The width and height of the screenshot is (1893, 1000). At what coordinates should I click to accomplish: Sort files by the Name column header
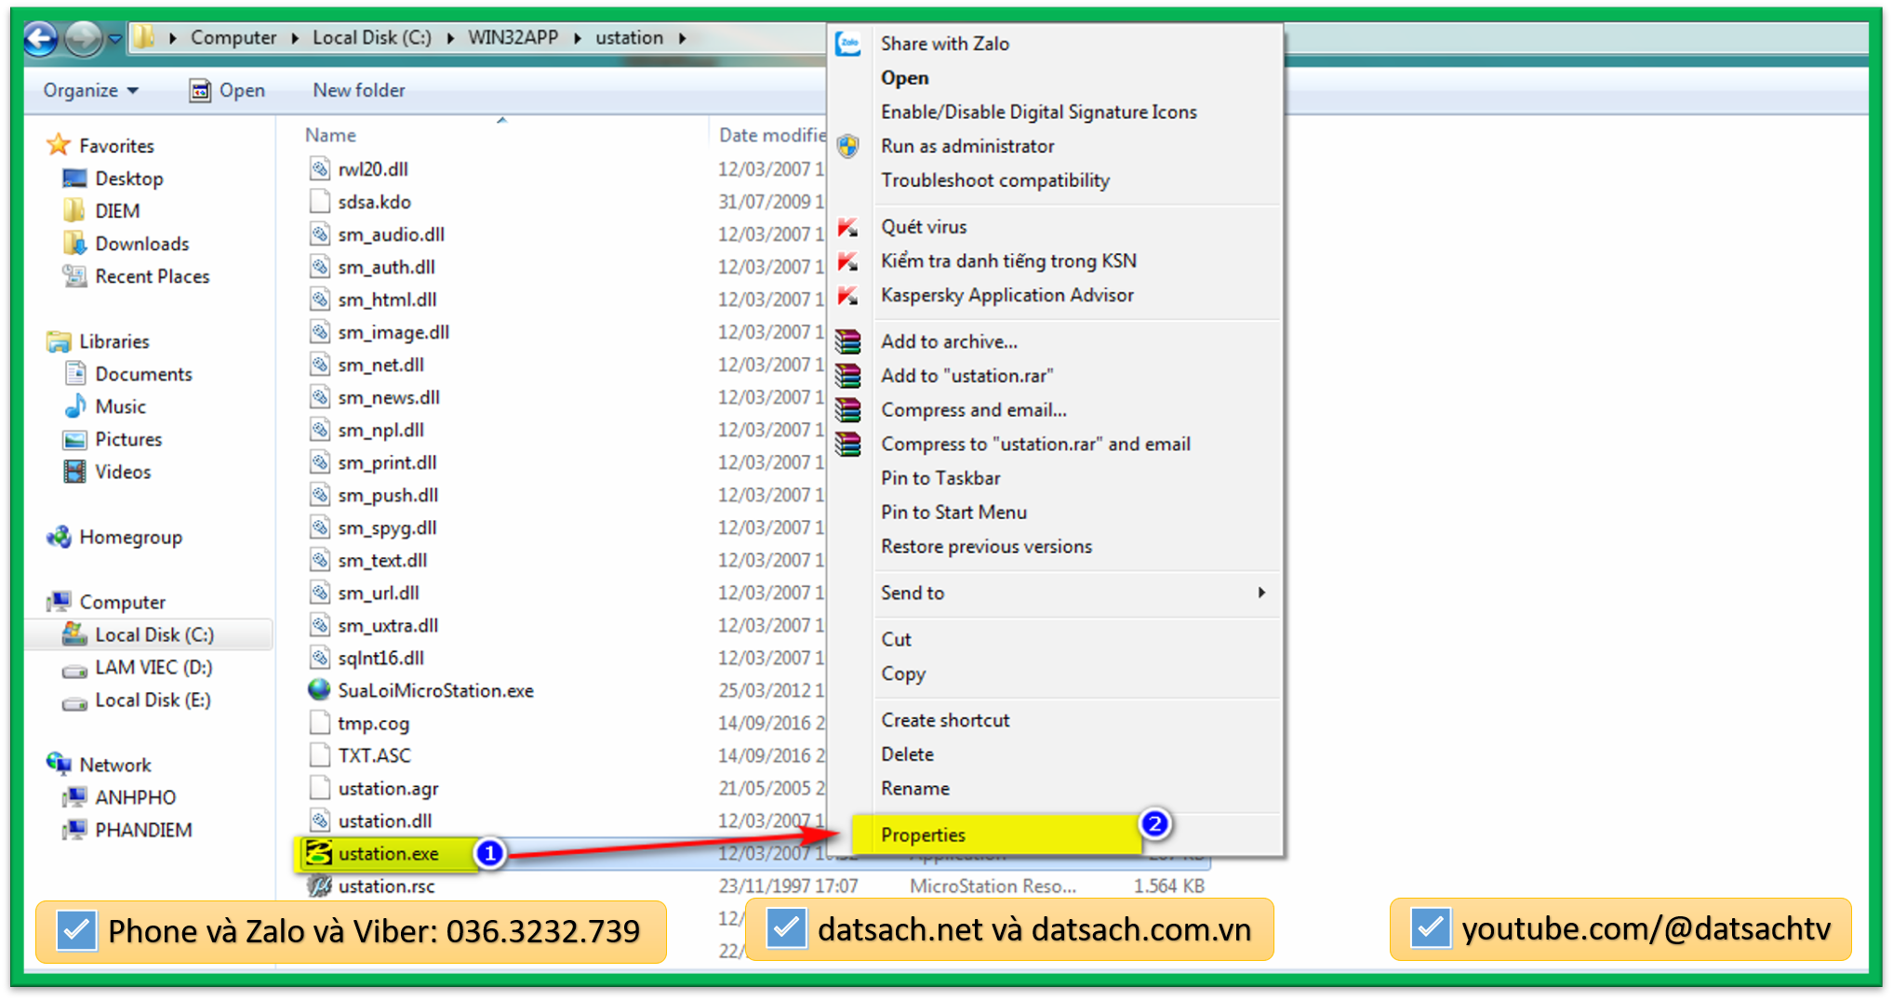(330, 135)
